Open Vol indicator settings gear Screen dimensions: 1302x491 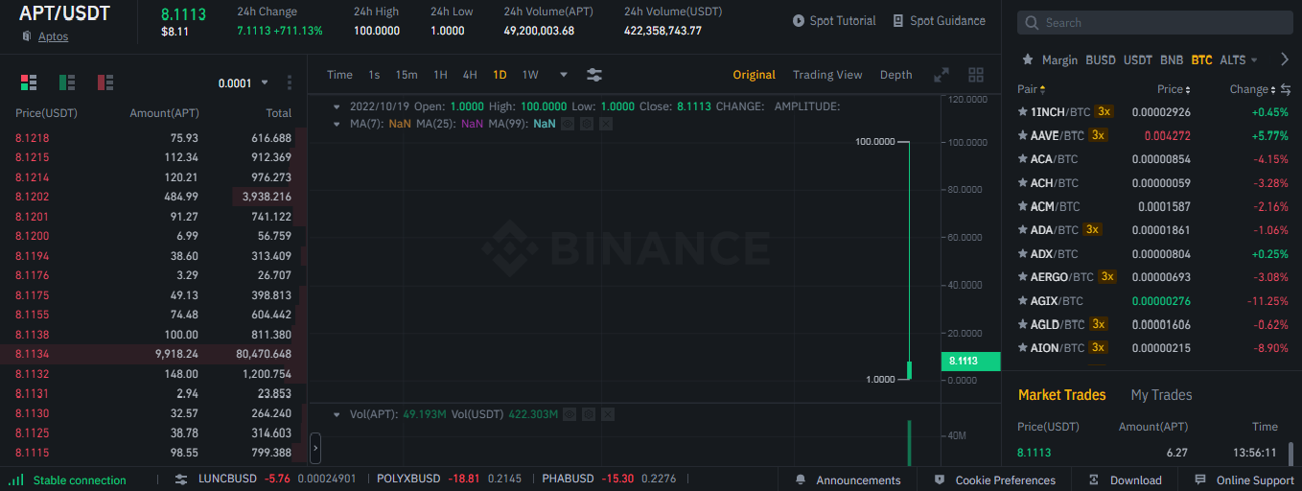click(x=588, y=414)
